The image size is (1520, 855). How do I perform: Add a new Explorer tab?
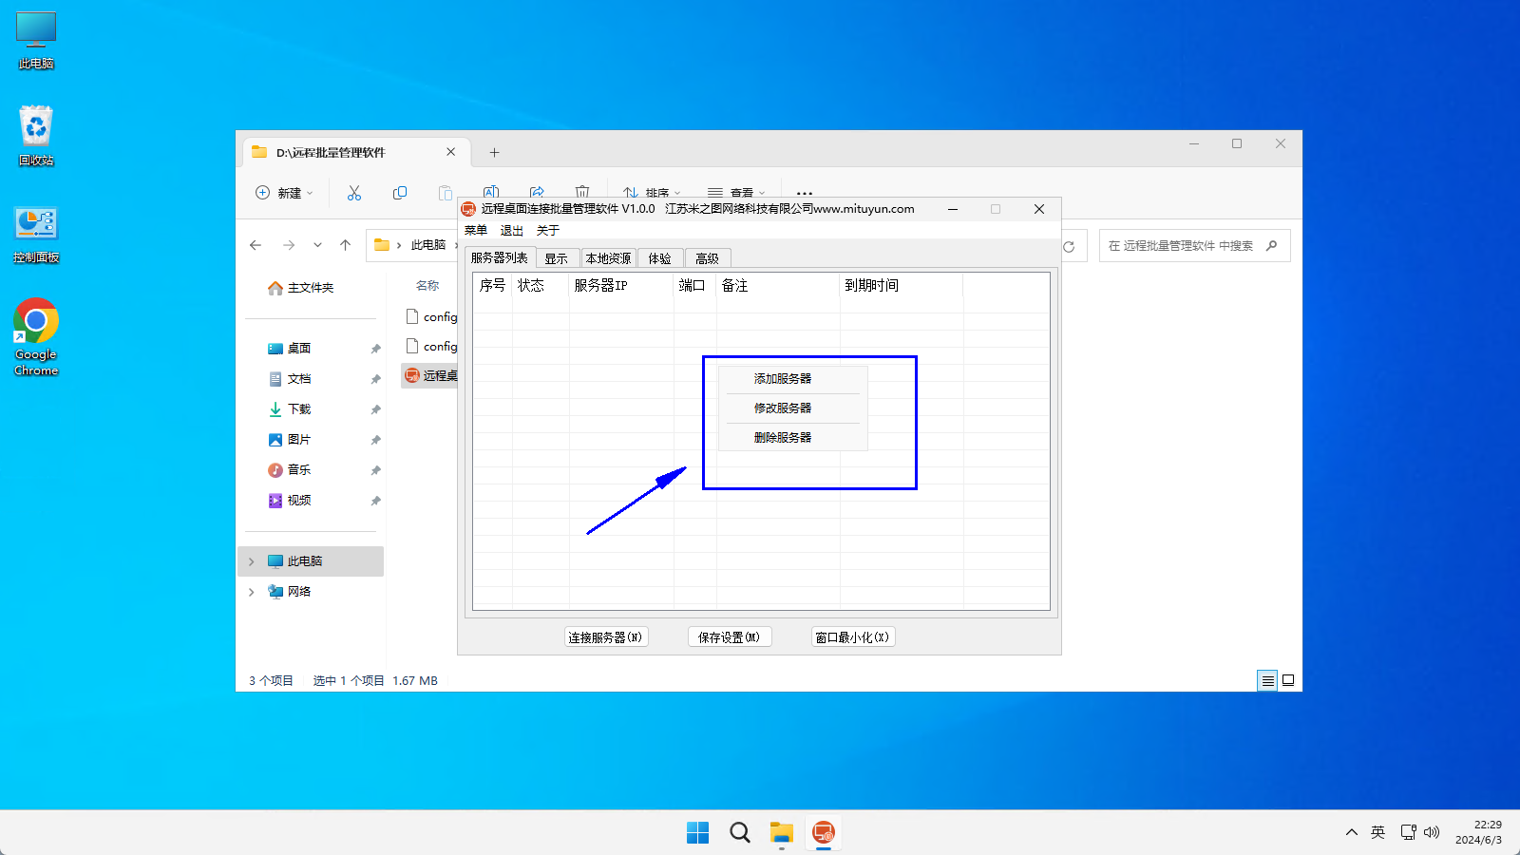click(494, 152)
